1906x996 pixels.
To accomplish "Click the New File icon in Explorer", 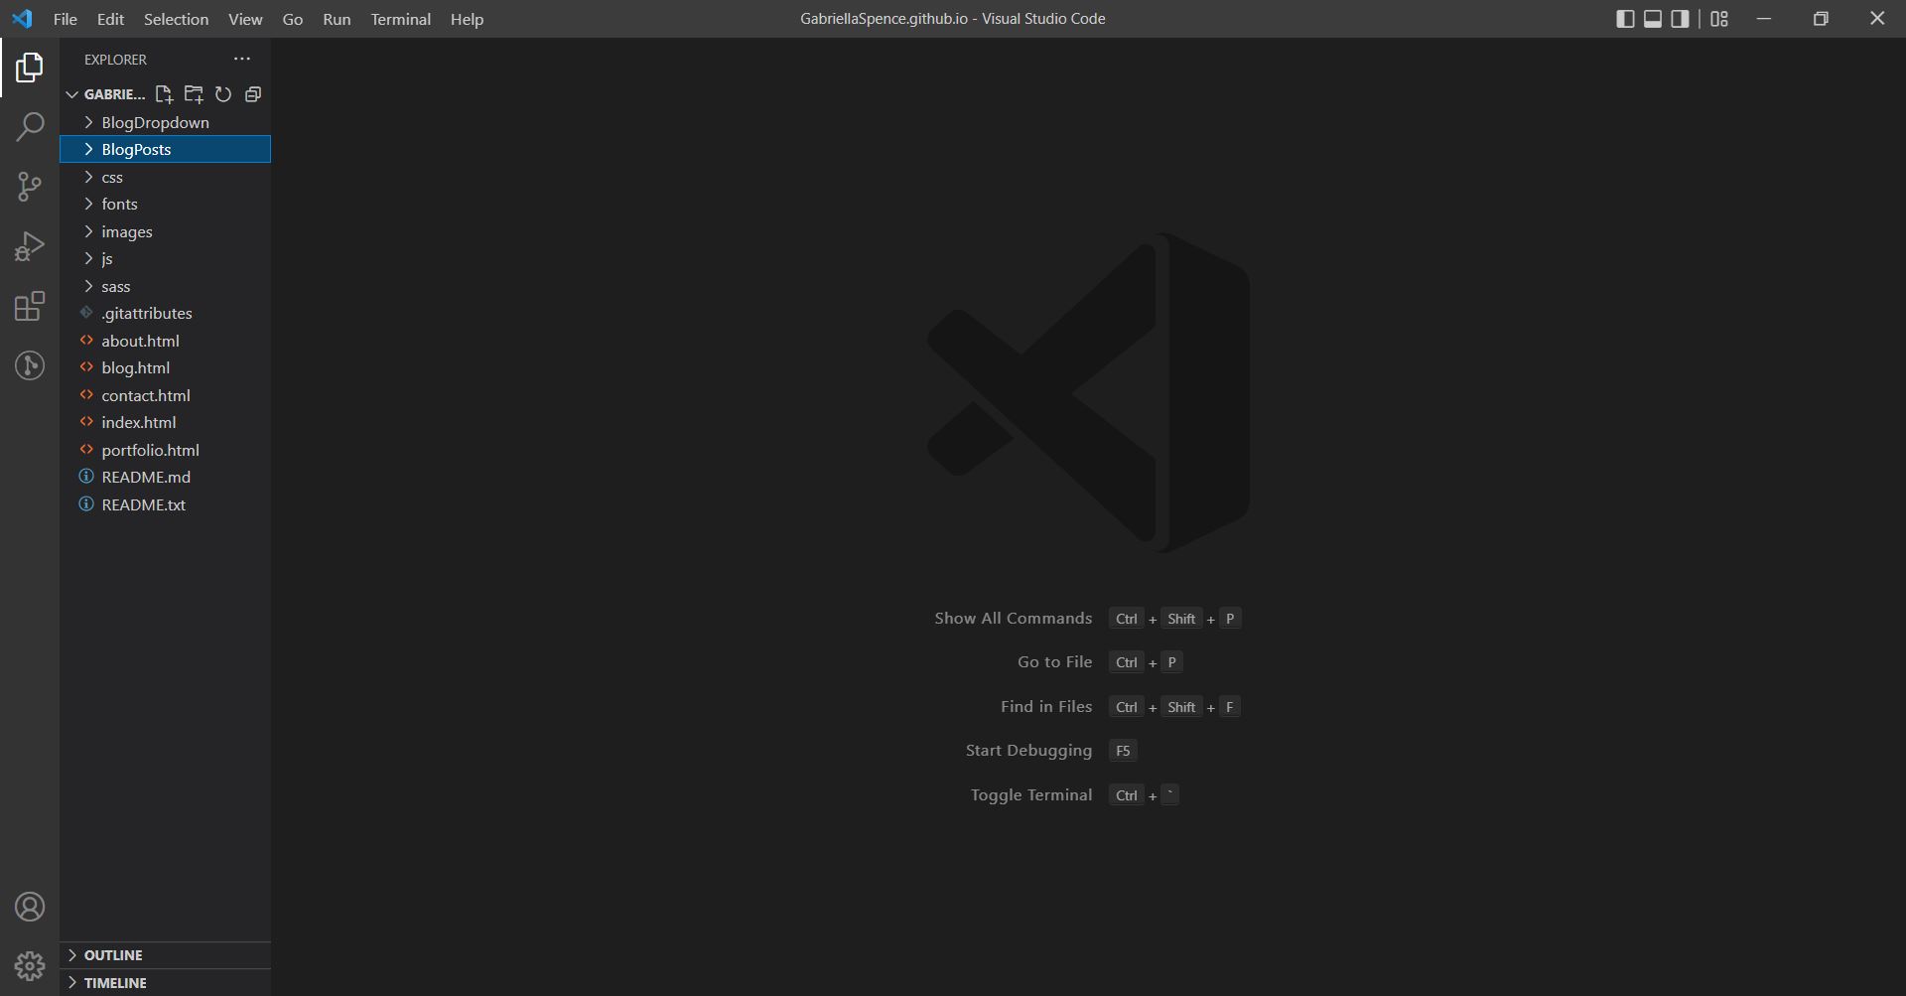I will tap(164, 94).
